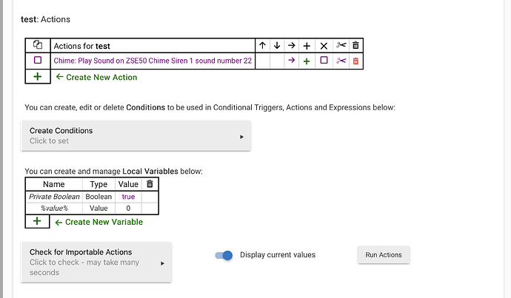Toggle Display current values switch
Image resolution: width=511 pixels, height=298 pixels.
pos(224,255)
